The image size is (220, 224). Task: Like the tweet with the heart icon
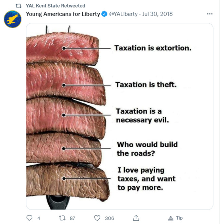(x=97, y=218)
